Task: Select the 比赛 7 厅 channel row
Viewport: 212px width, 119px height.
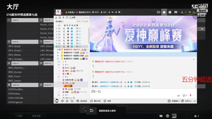Action: coord(71,47)
